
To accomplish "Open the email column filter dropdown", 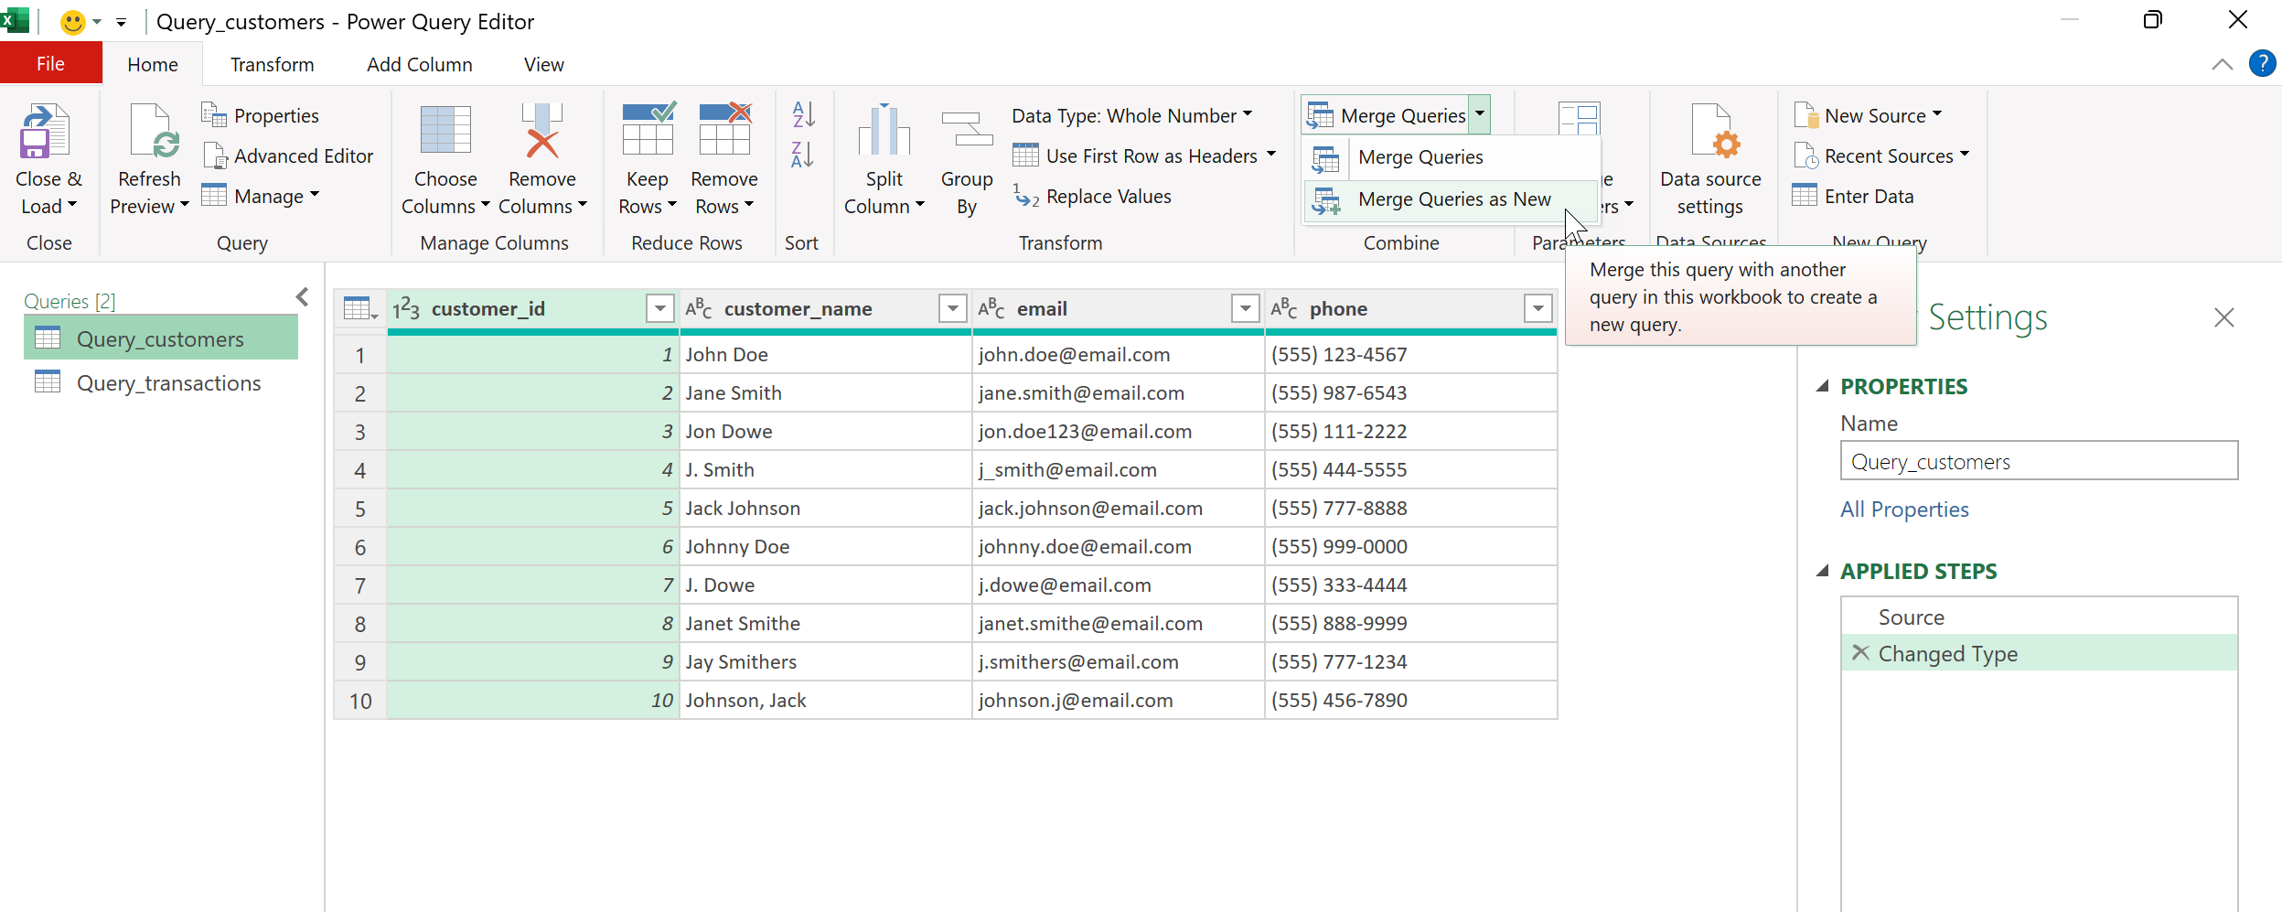I will point(1245,309).
